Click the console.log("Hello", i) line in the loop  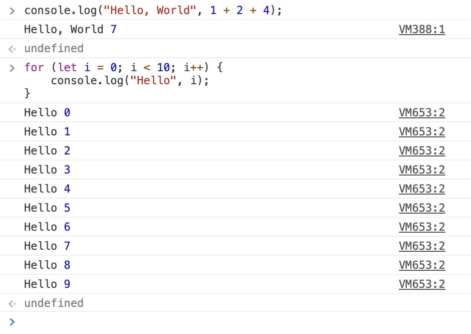click(129, 80)
